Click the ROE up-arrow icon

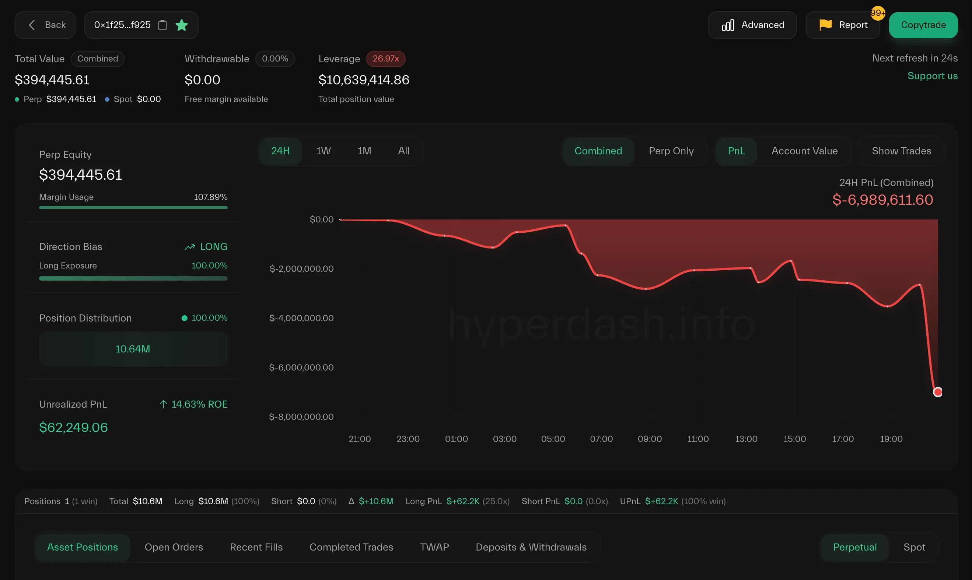point(164,404)
